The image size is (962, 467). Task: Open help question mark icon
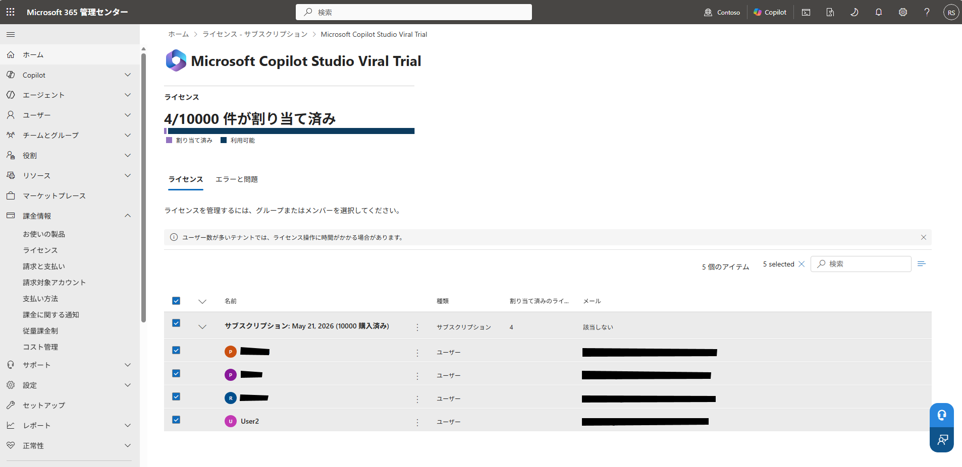(x=927, y=12)
